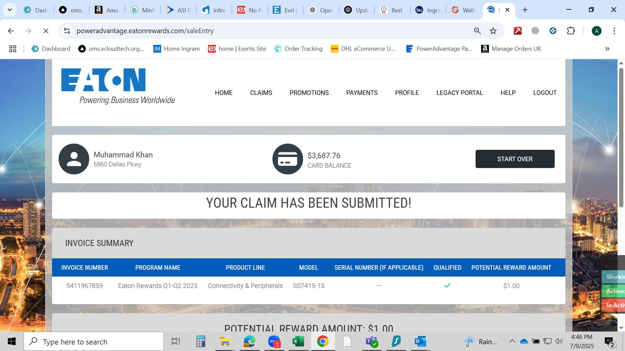Image resolution: width=625 pixels, height=351 pixels.
Task: Click the user profile avatar icon
Action: [x=74, y=159]
